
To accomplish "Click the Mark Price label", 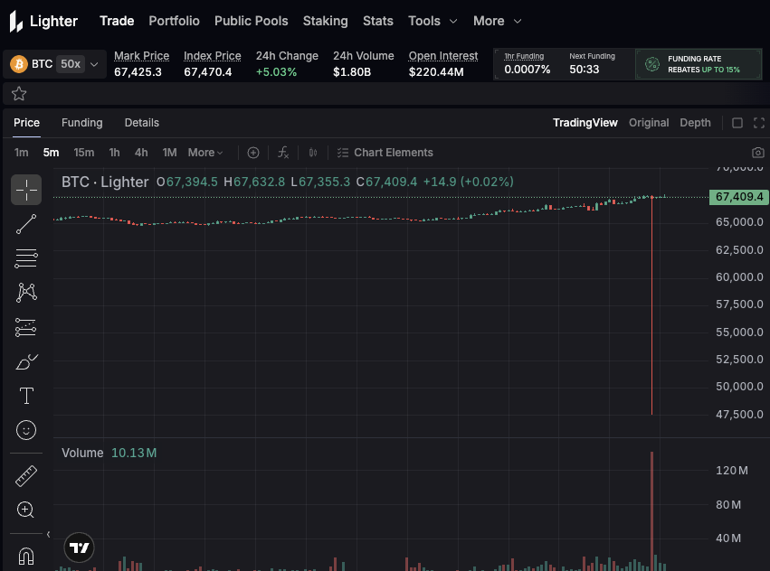I will point(141,56).
